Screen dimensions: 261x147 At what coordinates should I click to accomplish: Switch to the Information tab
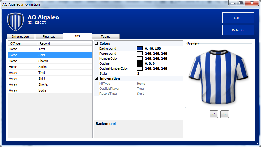click(x=21, y=37)
